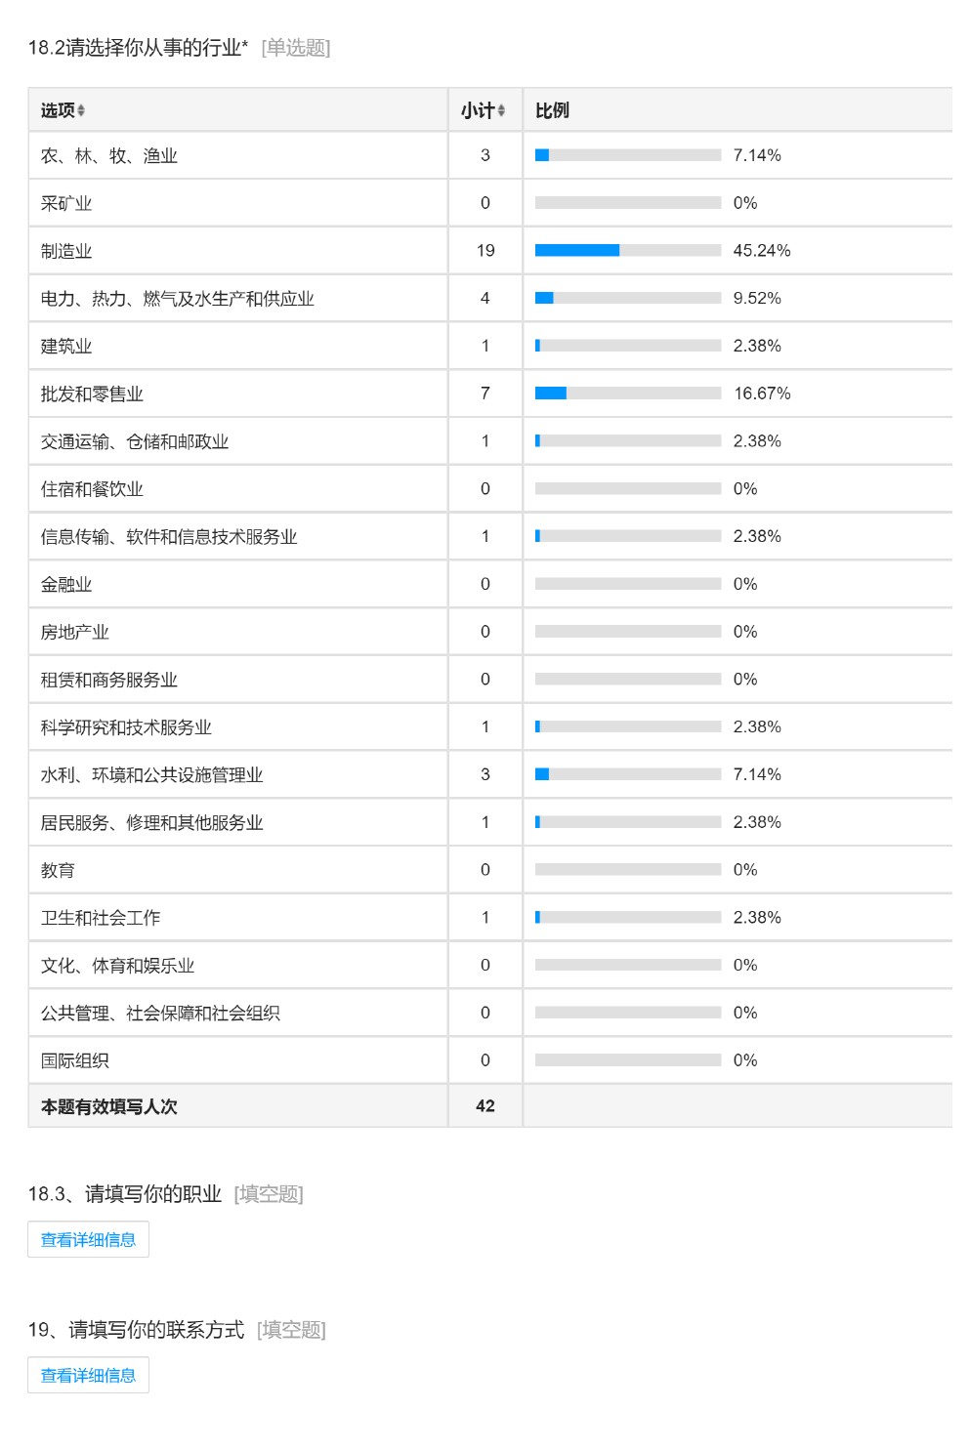Click the sort arrows next to 选项 header
Screen dimensions: 969x1451
click(81, 111)
